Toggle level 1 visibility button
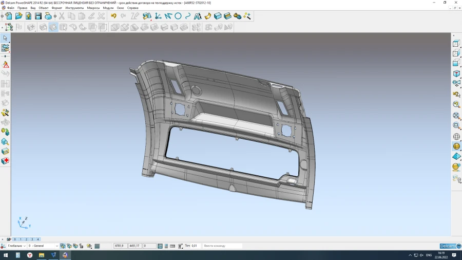This screenshot has width=462, height=260. click(21, 239)
